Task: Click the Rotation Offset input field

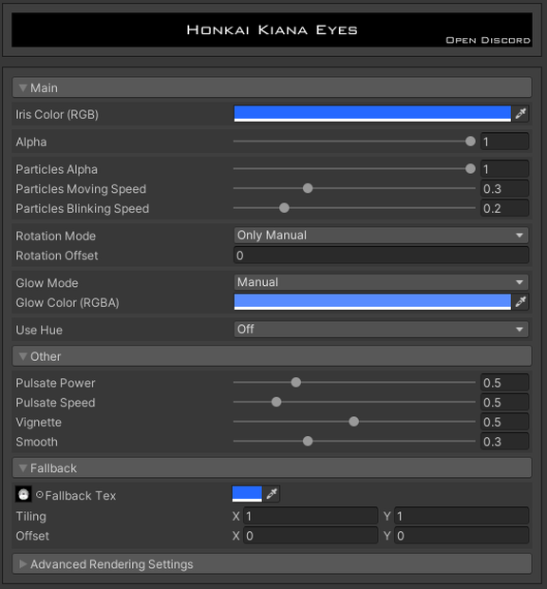Action: (x=381, y=256)
